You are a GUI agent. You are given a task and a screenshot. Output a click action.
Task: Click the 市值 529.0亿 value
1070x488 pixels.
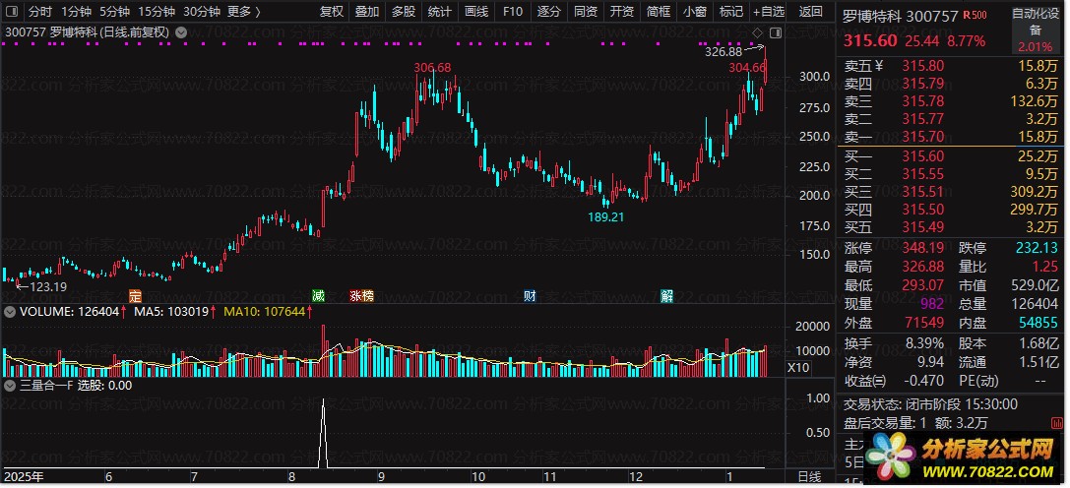click(x=1034, y=285)
